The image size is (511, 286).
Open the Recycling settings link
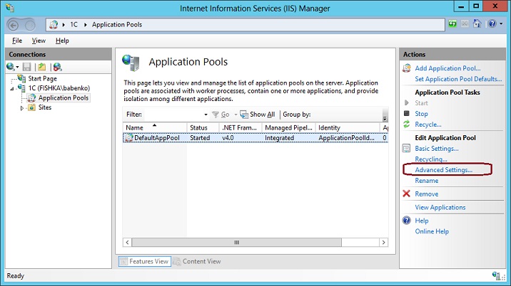coord(431,159)
